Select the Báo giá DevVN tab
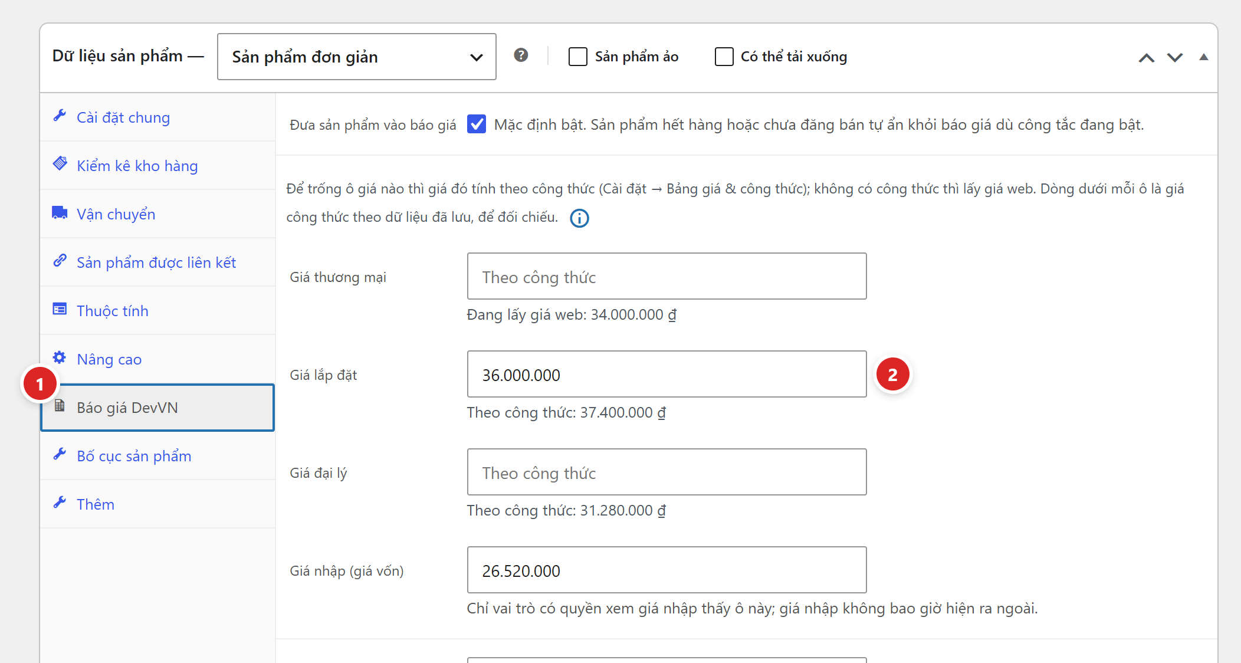The height and width of the screenshot is (663, 1241). (x=157, y=408)
